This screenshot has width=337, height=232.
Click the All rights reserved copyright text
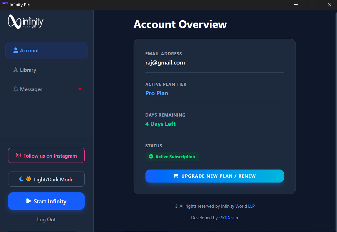[x=214, y=206]
